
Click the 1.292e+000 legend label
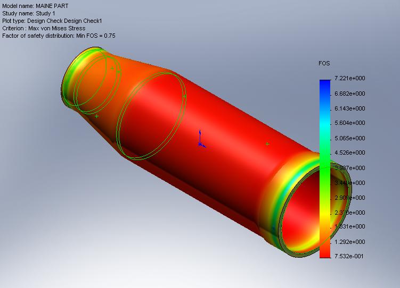pos(349,241)
